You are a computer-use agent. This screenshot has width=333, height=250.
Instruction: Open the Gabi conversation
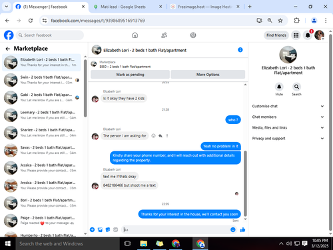(41, 97)
